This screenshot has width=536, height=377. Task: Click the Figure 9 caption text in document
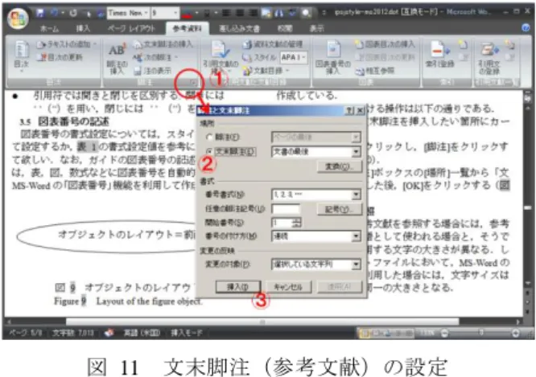click(129, 301)
